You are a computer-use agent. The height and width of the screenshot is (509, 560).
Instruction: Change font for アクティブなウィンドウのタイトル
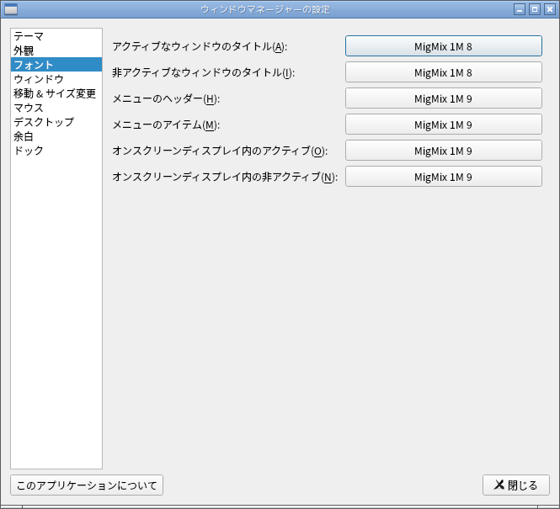coord(444,46)
